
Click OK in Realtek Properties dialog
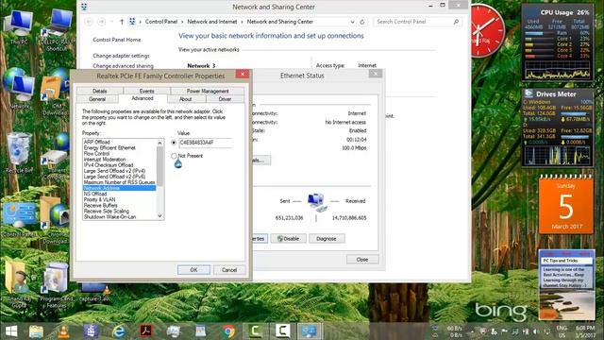[193, 270]
